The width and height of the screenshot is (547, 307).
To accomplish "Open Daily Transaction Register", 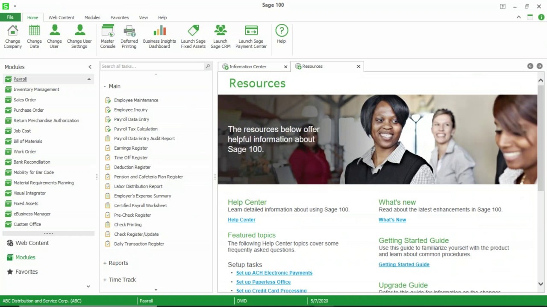I will coord(139,244).
